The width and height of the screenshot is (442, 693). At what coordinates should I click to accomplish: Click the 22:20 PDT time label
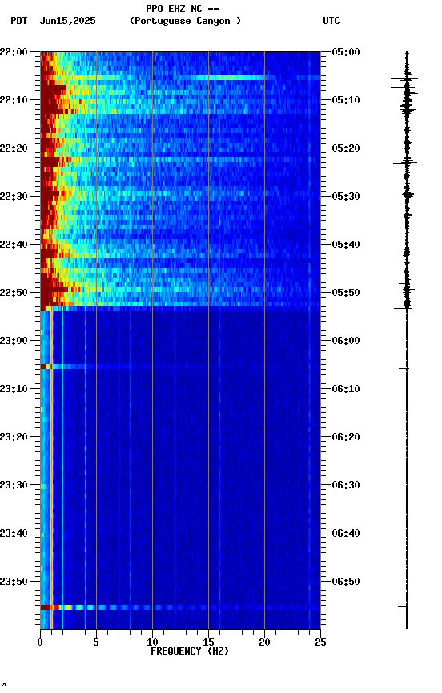(x=14, y=148)
